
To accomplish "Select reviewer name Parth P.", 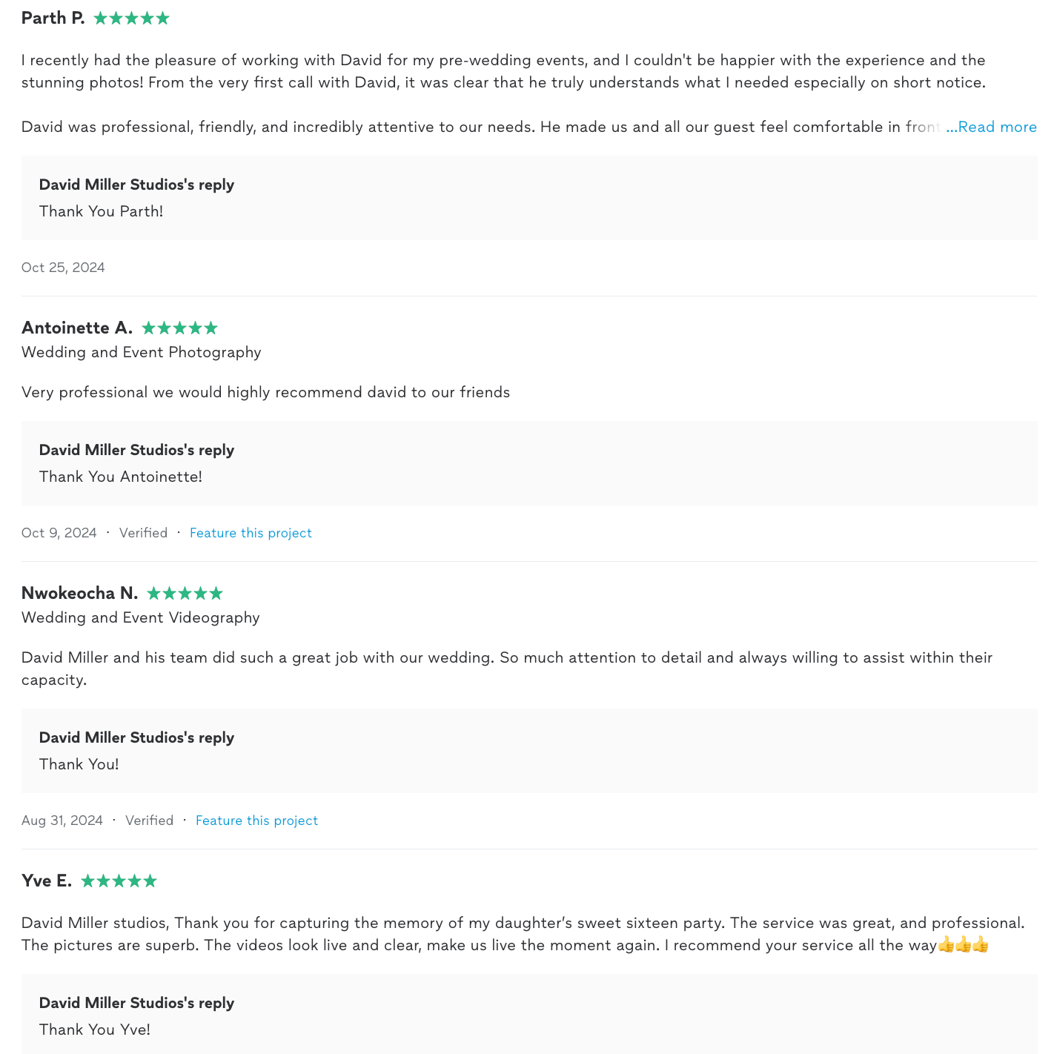I will pos(53,19).
